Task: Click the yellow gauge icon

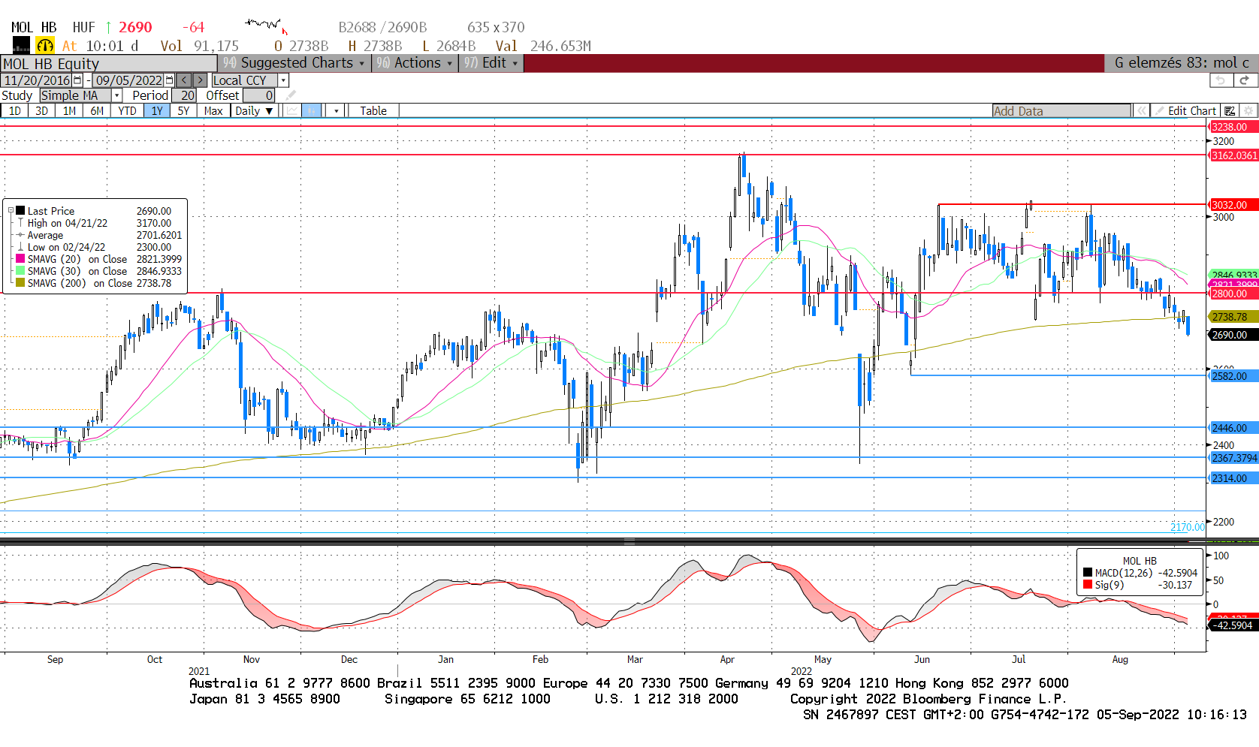Action: [x=45, y=46]
